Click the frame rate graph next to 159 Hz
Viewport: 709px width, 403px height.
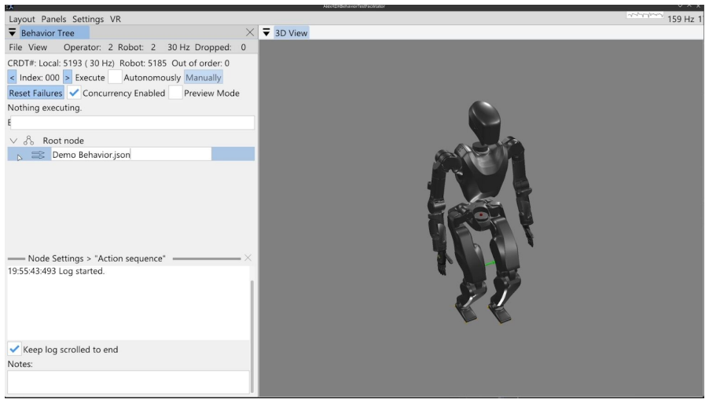(x=645, y=16)
